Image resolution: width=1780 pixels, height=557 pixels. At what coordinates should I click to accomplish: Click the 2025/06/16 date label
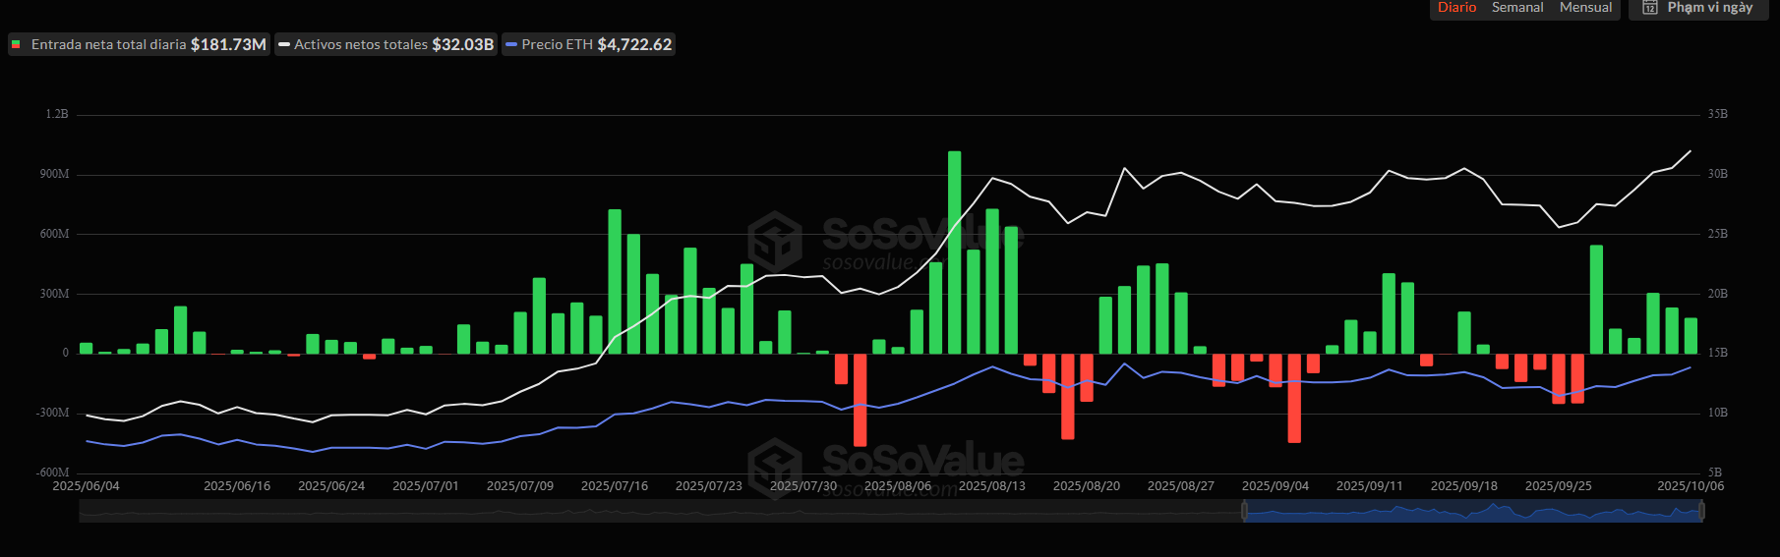237,486
